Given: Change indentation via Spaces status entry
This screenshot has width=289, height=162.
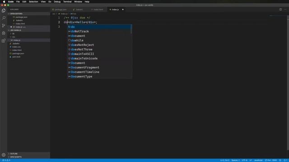Looking at the screenshot, I should point(235,160).
